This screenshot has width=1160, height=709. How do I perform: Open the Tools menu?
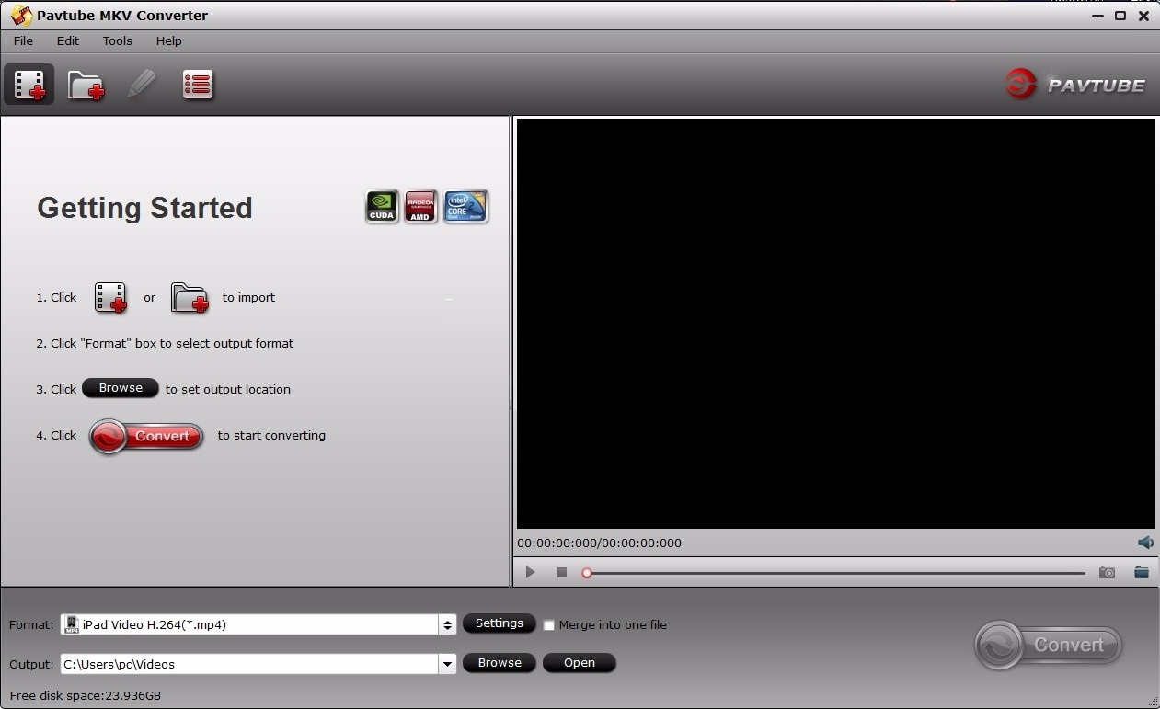coord(117,40)
